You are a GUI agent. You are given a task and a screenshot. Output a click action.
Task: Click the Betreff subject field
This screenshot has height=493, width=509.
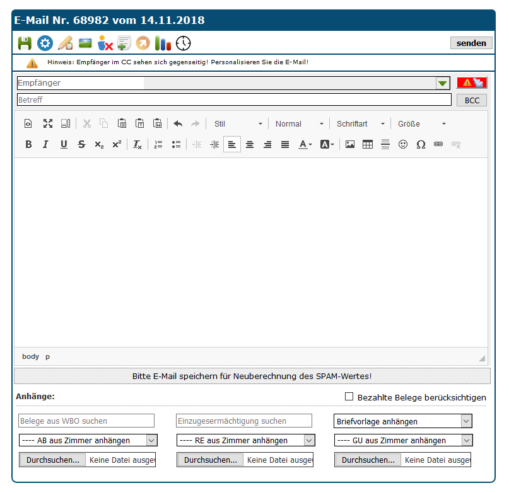pyautogui.click(x=234, y=100)
